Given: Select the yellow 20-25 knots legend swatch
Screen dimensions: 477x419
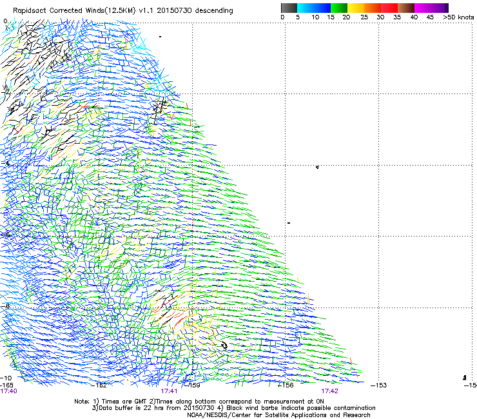Looking at the screenshot, I should [x=356, y=8].
